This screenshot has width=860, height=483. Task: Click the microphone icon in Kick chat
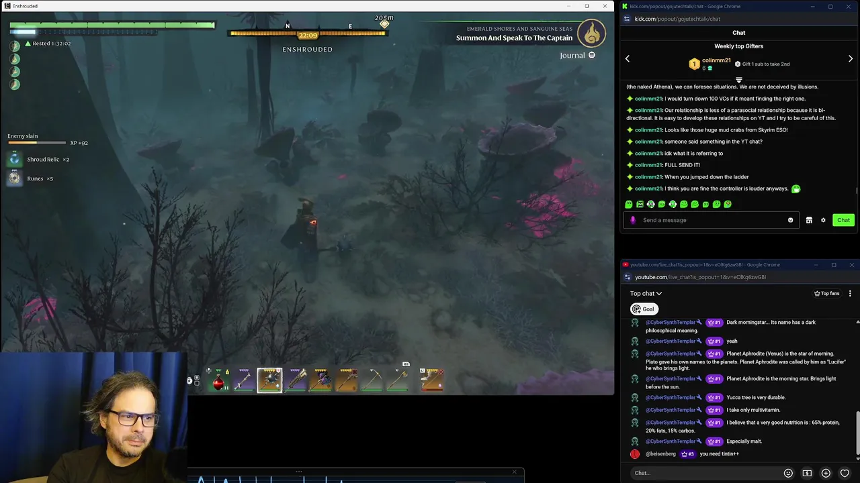(x=633, y=220)
